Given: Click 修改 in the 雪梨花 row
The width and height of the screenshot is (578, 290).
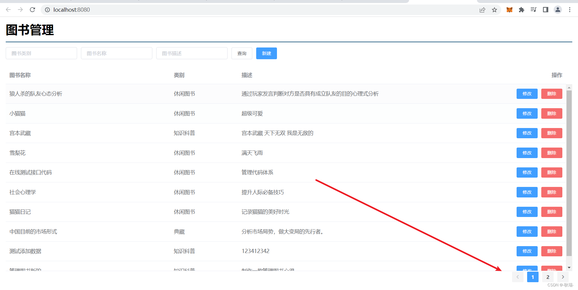Looking at the screenshot, I should click(x=527, y=153).
